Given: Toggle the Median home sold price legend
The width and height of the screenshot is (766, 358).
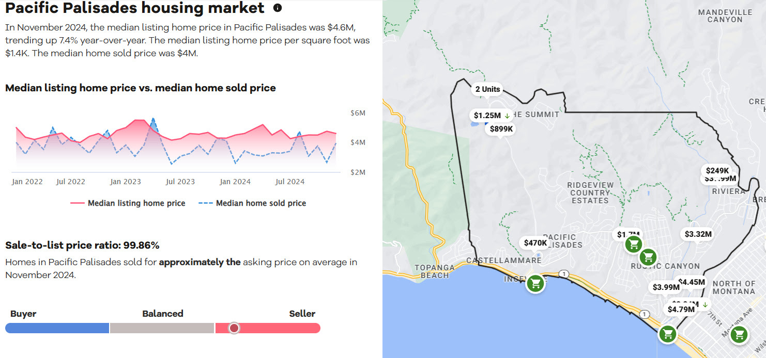Looking at the screenshot, I should click(x=252, y=203).
